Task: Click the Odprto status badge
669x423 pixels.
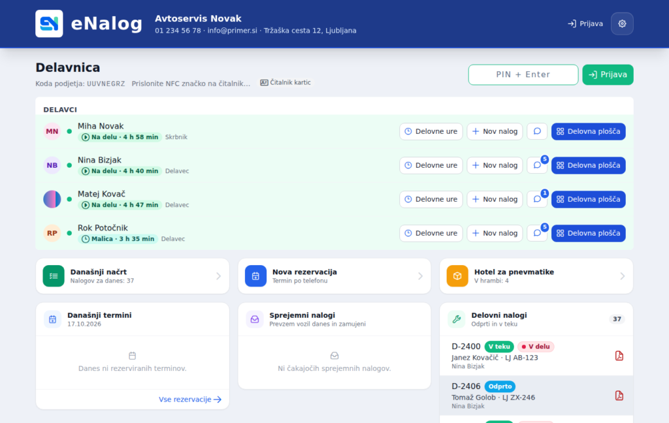Action: tap(500, 386)
